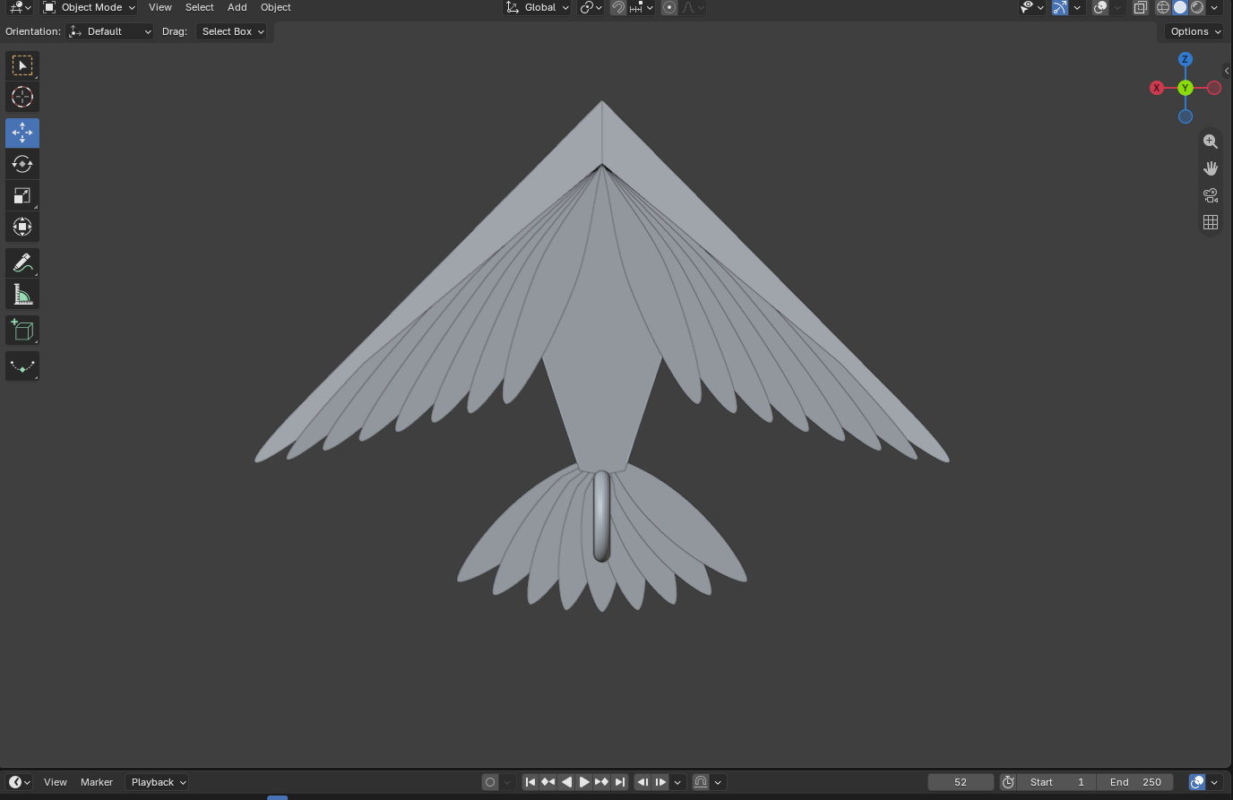The height and width of the screenshot is (800, 1233).
Task: Expand the sidebar with the chevron
Action: pos(1227,71)
